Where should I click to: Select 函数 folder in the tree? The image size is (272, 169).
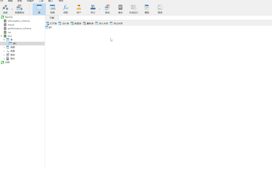click(x=13, y=51)
